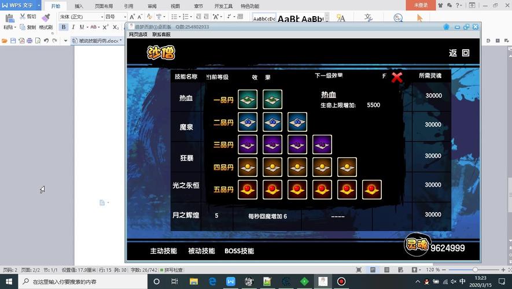Switch to web layout view in status bar
This screenshot has width=512, height=289.
pyautogui.click(x=400, y=270)
